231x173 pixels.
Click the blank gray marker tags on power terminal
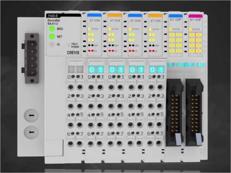click(76, 69)
